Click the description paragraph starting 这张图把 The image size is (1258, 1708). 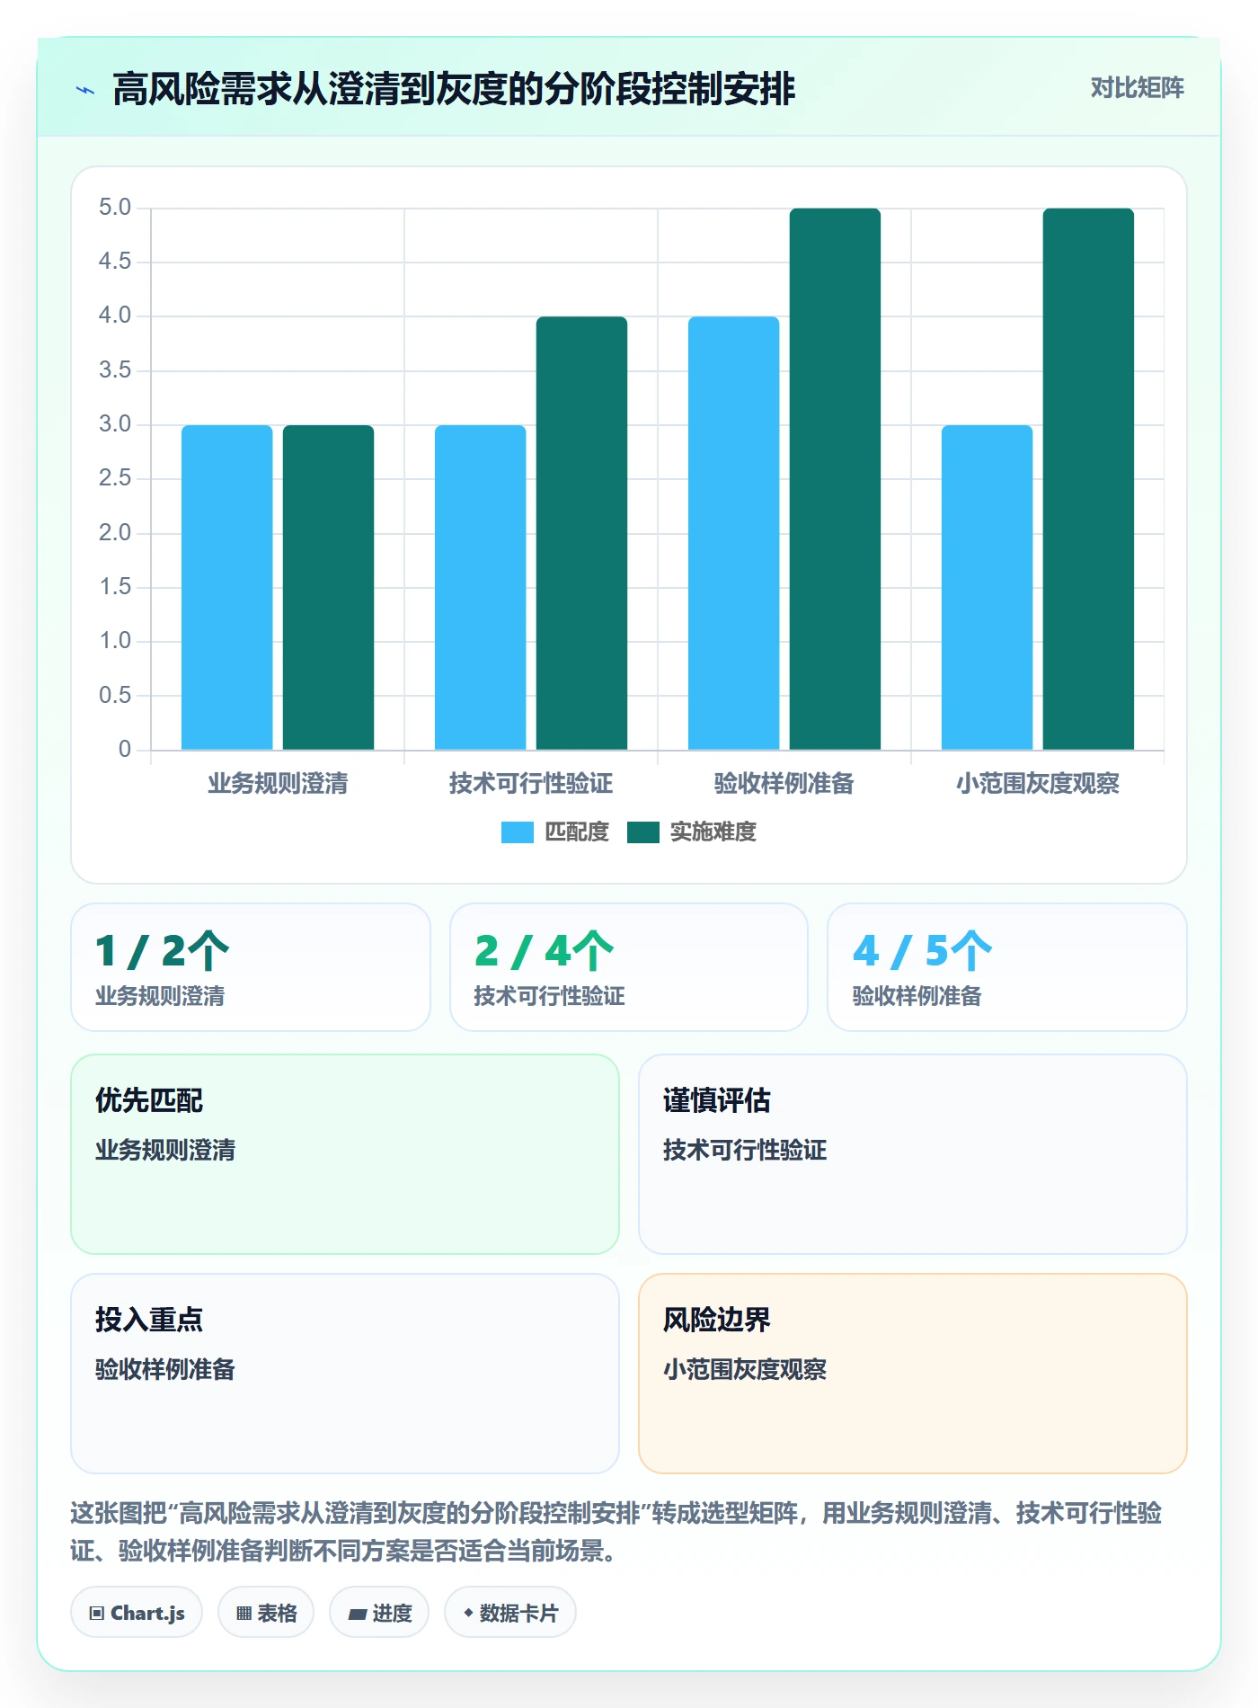(616, 1532)
